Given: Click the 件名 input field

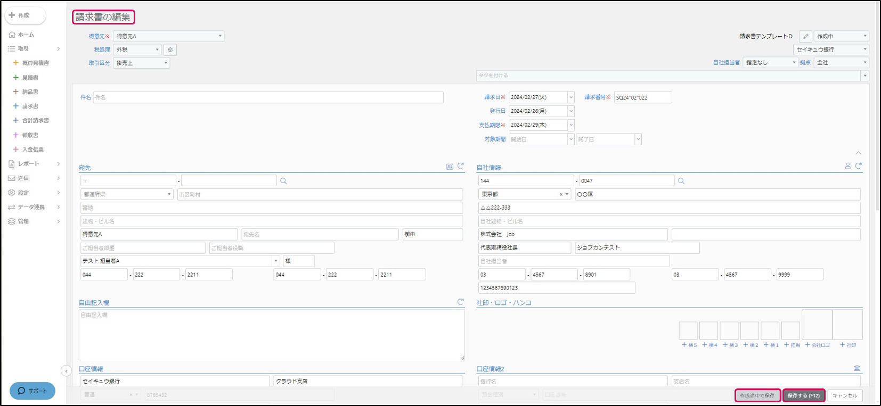Looking at the screenshot, I should click(268, 97).
